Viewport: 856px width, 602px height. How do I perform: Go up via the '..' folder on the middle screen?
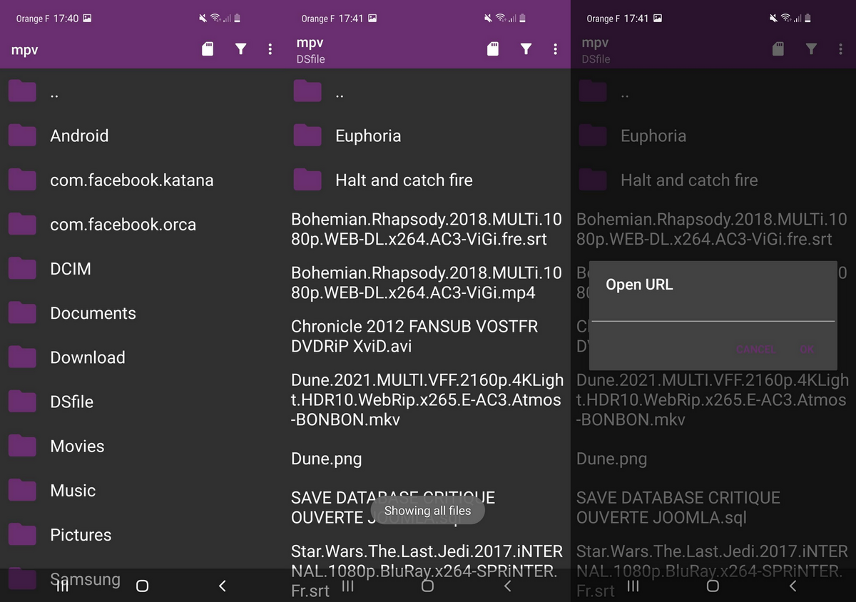(x=428, y=91)
